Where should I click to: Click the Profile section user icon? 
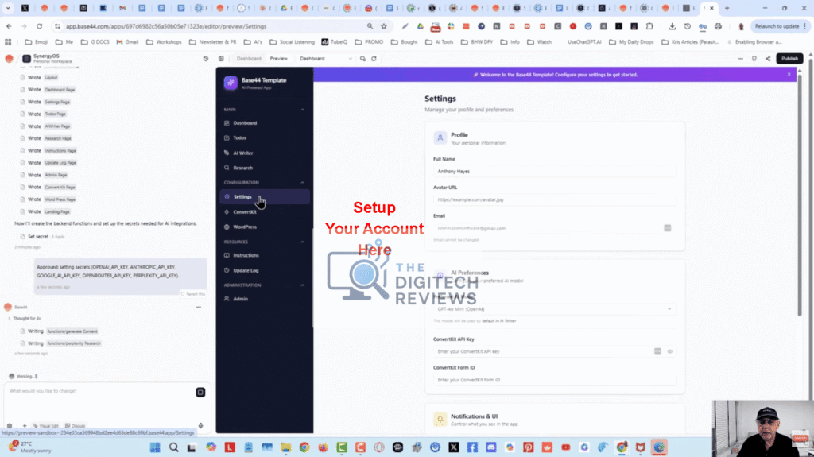440,137
